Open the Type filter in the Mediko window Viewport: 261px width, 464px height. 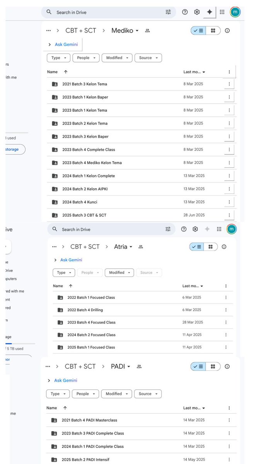[x=58, y=58]
